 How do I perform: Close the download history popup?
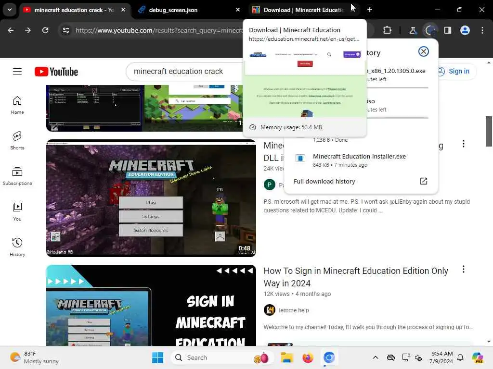click(x=424, y=51)
